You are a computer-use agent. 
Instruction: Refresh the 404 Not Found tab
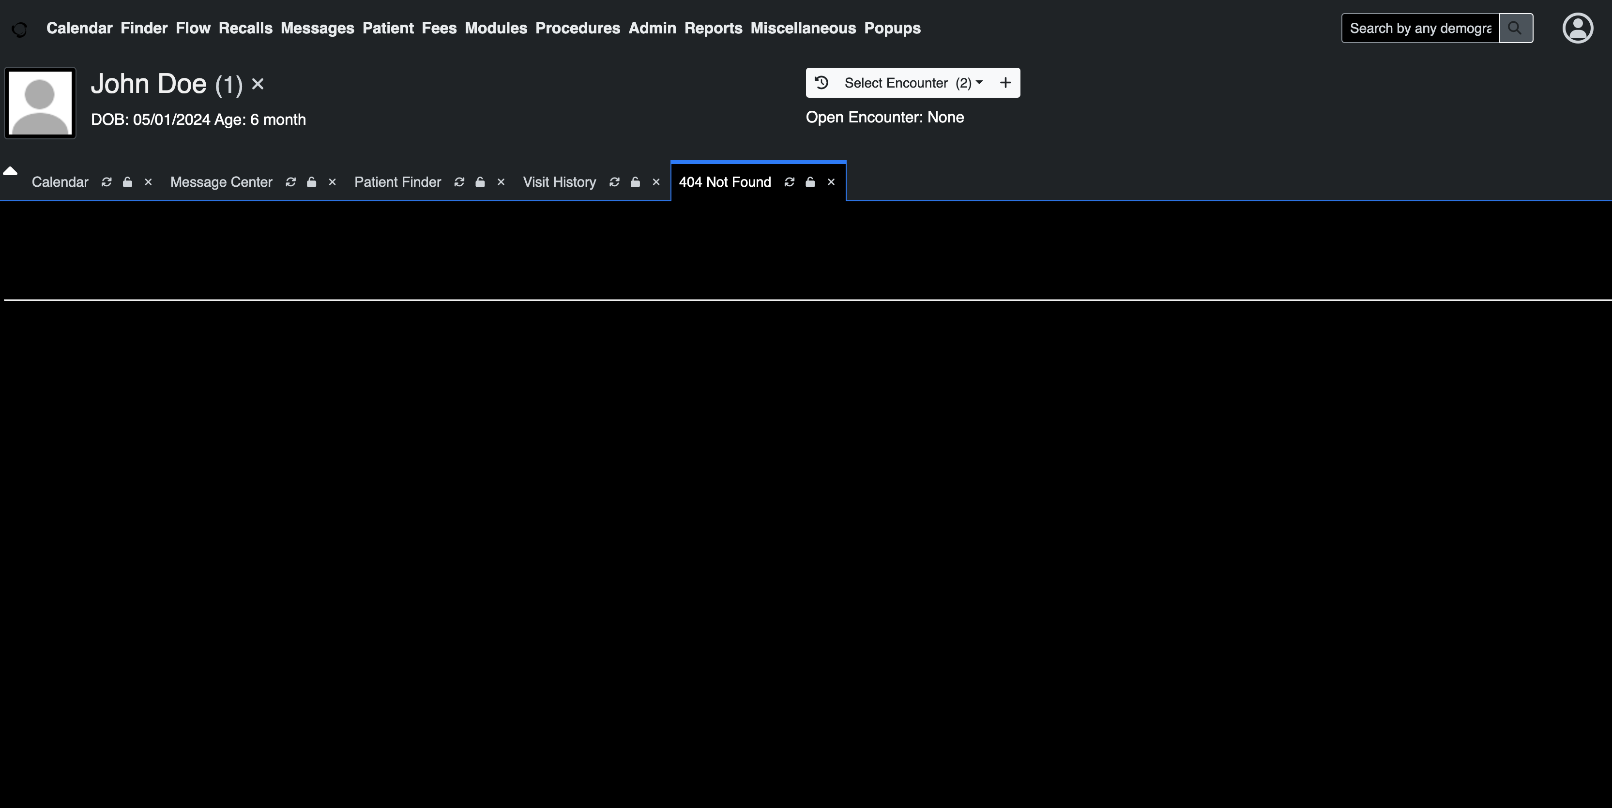click(790, 182)
